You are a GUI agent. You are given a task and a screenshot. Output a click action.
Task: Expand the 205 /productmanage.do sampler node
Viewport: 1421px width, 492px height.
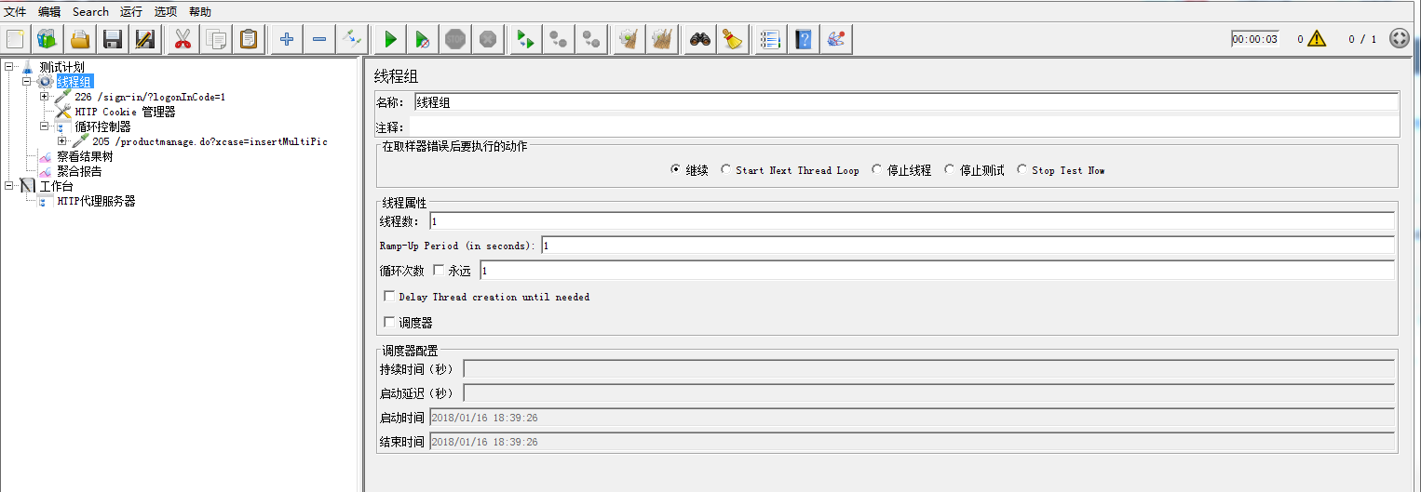62,140
